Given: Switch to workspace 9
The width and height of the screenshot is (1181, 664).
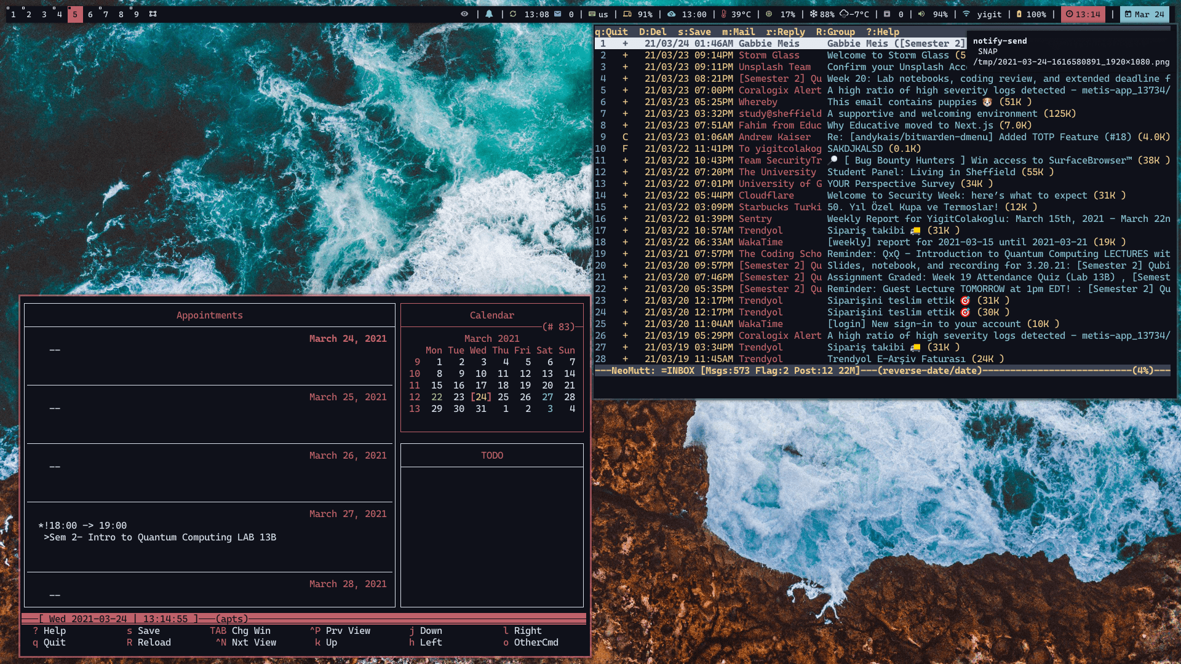Looking at the screenshot, I should pyautogui.click(x=137, y=14).
